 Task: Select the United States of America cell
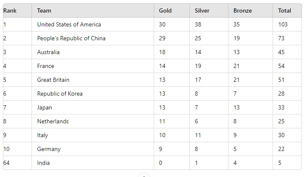(x=69, y=24)
